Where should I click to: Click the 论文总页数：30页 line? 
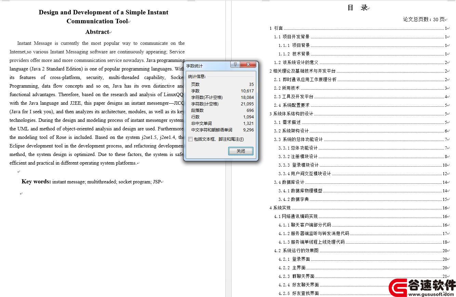tap(424, 20)
